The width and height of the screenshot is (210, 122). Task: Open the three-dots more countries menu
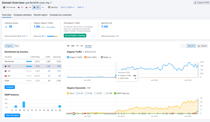[x=43, y=7]
